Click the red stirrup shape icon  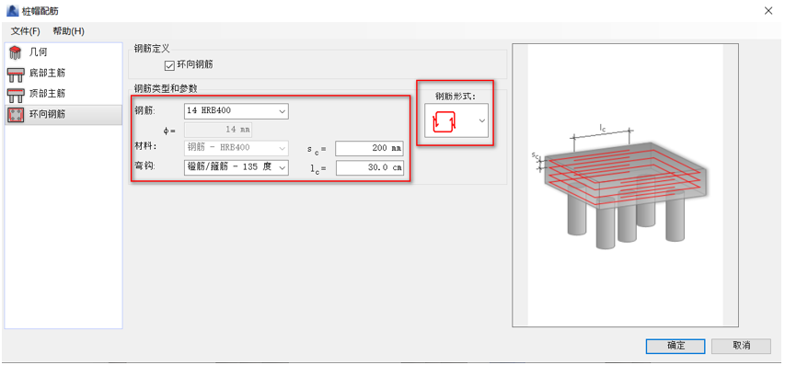pos(444,120)
